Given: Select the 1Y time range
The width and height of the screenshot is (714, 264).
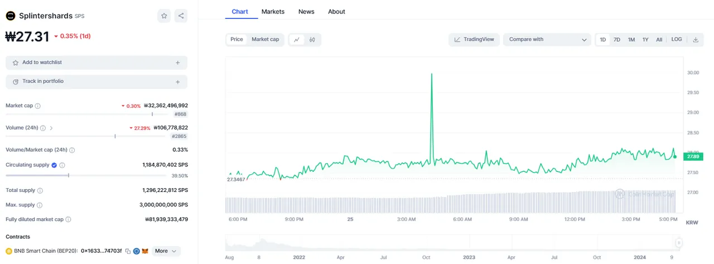Looking at the screenshot, I should [x=645, y=40].
